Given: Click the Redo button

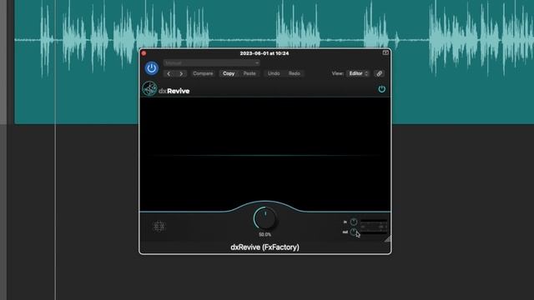Looking at the screenshot, I should click(295, 73).
